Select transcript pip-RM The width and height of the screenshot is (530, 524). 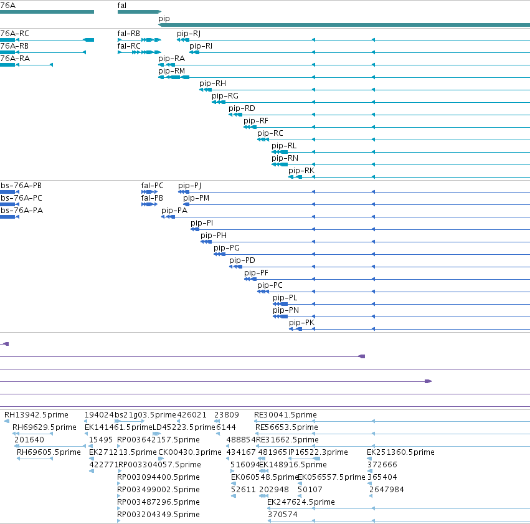tap(171, 71)
